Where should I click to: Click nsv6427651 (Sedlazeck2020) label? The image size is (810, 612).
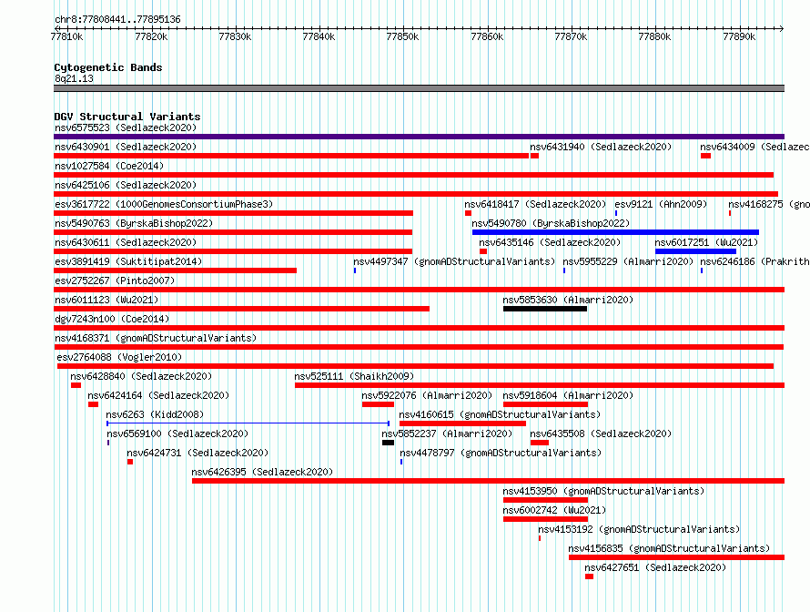pos(655,567)
